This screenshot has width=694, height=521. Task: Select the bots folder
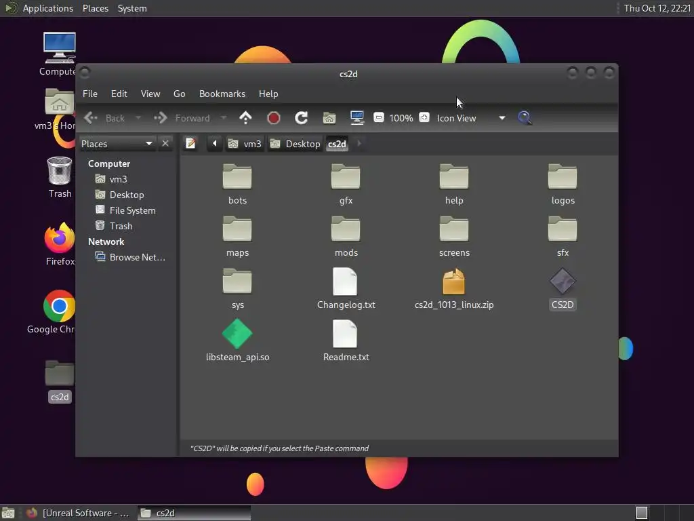tap(237, 185)
